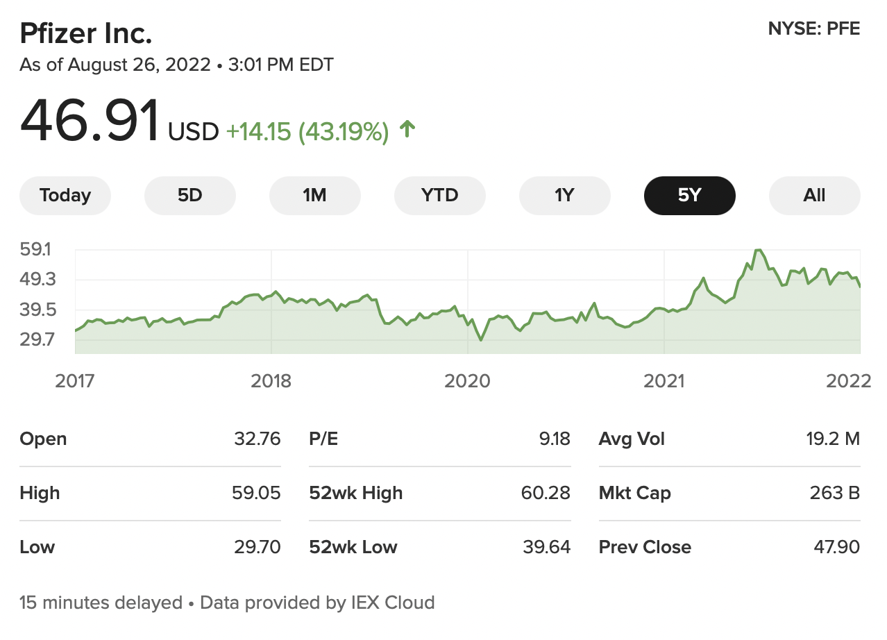Show the 1M chart view

pyautogui.click(x=314, y=196)
